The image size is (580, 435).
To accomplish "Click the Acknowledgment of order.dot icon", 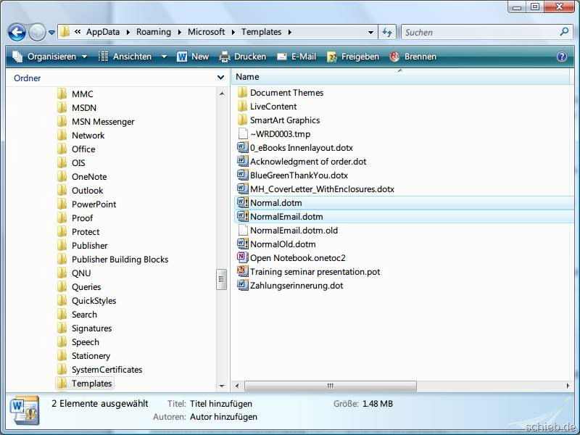I will tap(242, 161).
